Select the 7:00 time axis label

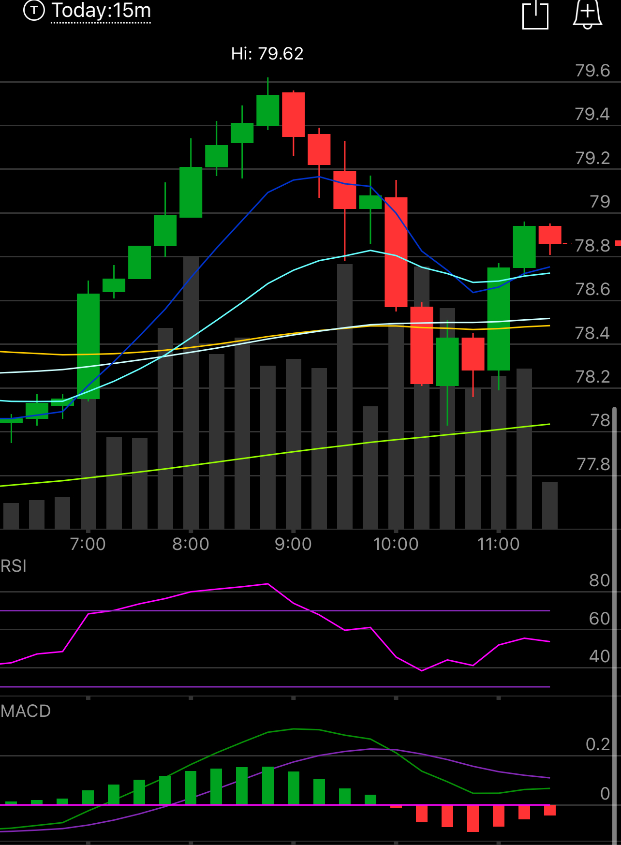[x=88, y=544]
